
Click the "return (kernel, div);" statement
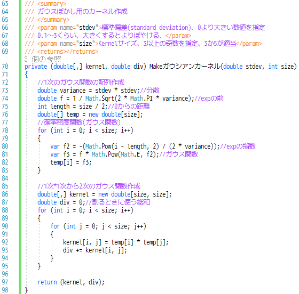tap(71, 282)
